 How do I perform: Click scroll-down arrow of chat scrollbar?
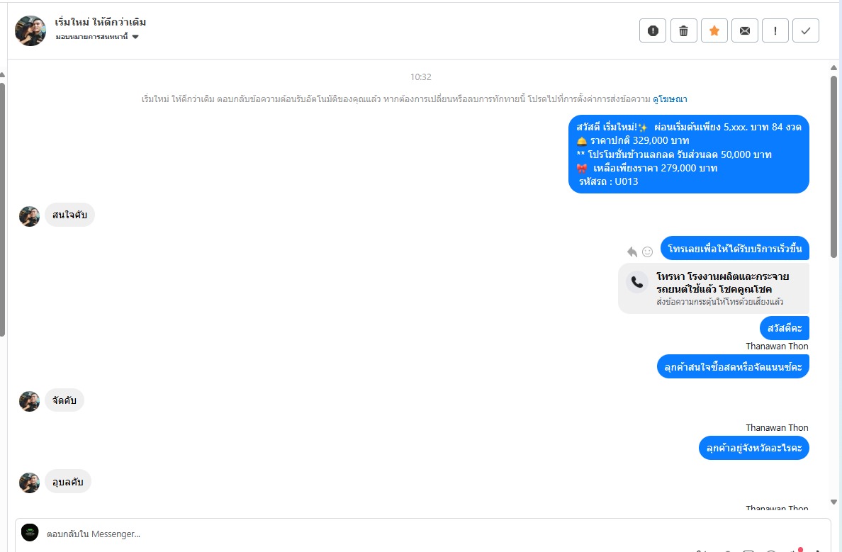pyautogui.click(x=833, y=502)
